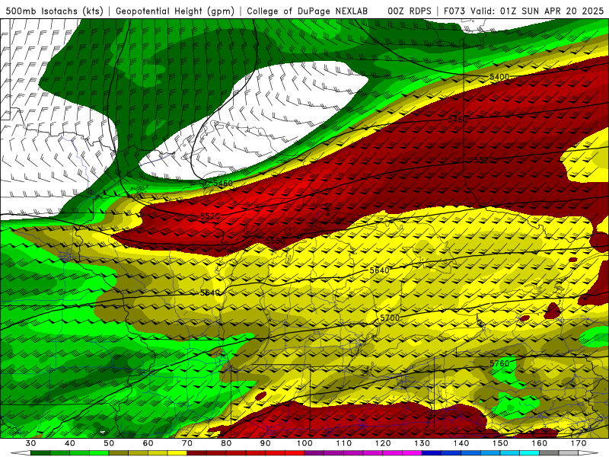Click the 40 value on the color scale
Image resolution: width=609 pixels, height=457 pixels.
tap(69, 443)
